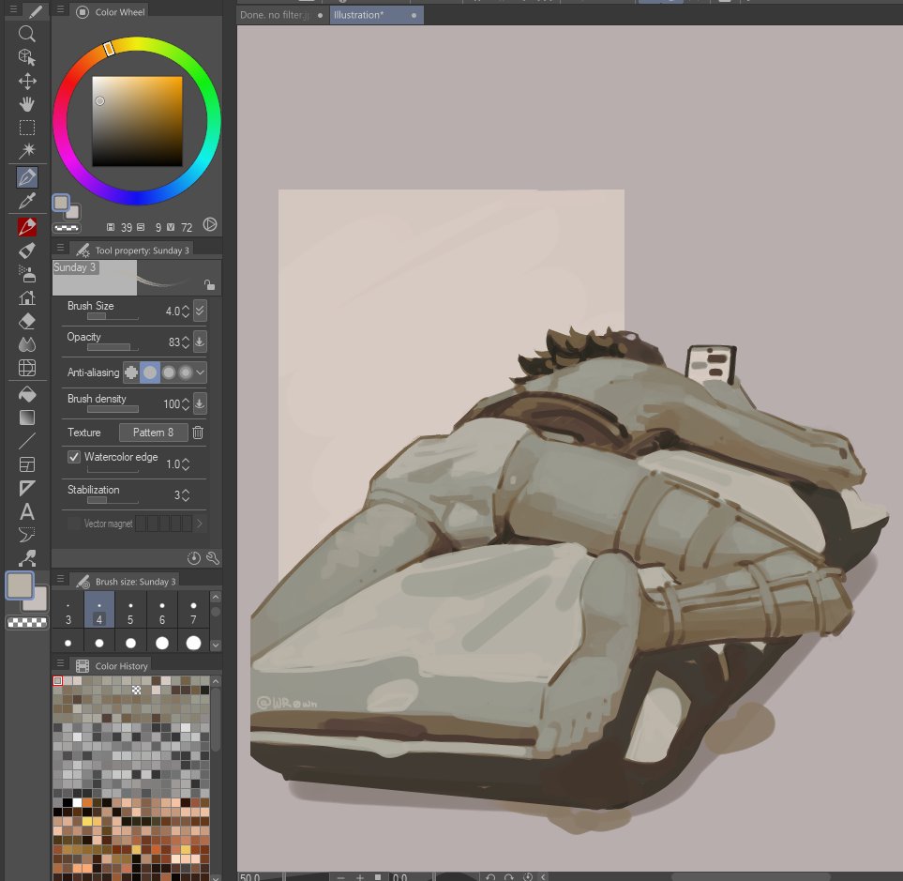Switch to Done. no filter document tab
The width and height of the screenshot is (903, 881).
[x=281, y=15]
